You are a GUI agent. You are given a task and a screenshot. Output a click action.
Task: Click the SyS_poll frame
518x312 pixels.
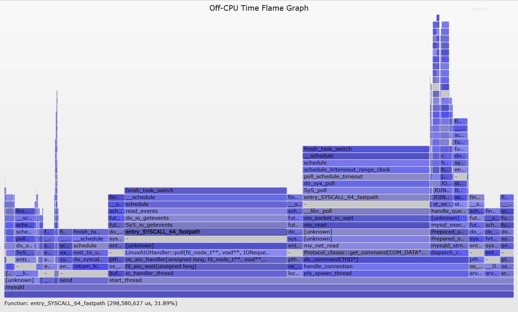[x=366, y=190]
